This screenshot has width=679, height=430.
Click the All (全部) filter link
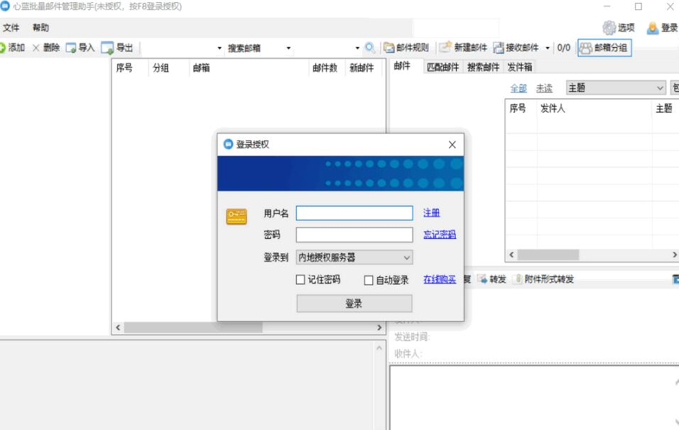518,88
